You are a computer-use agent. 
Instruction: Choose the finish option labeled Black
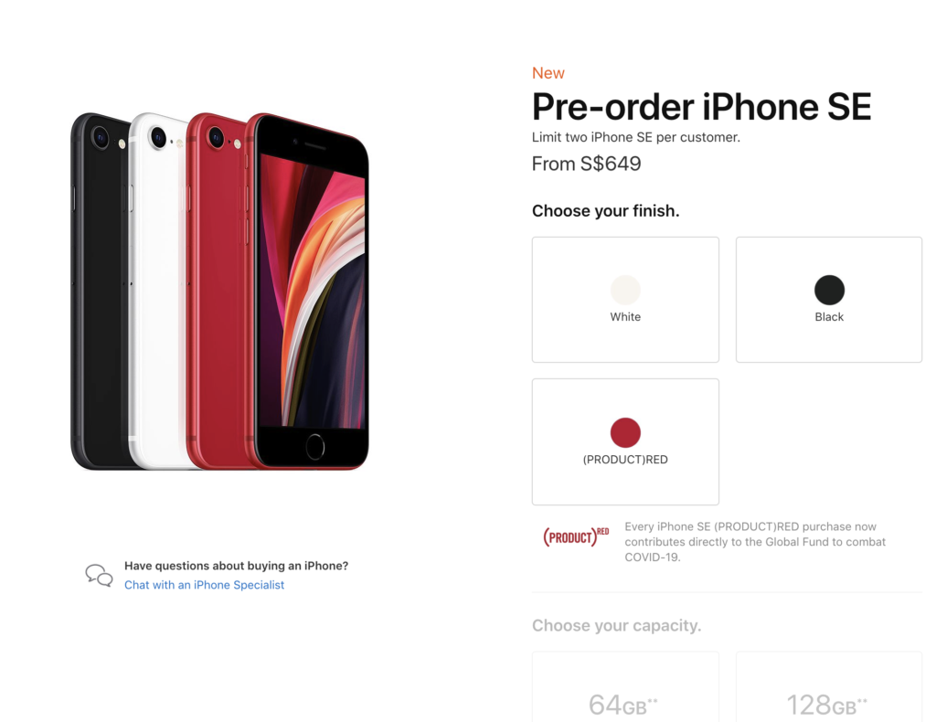[829, 300]
